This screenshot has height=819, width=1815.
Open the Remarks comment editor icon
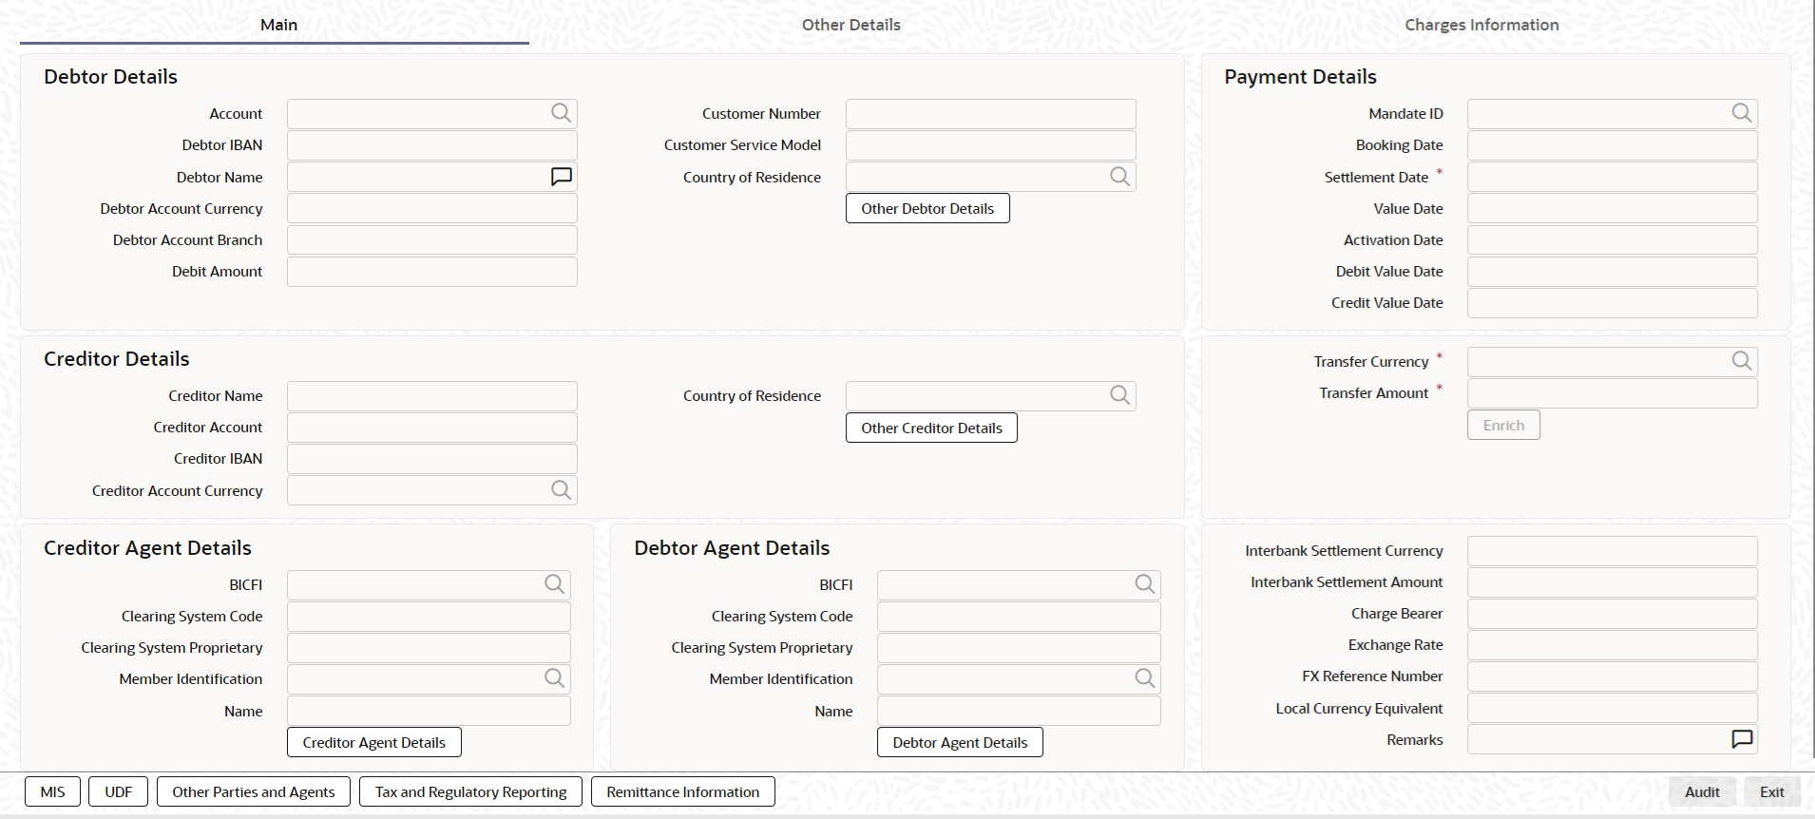pyautogui.click(x=1742, y=739)
